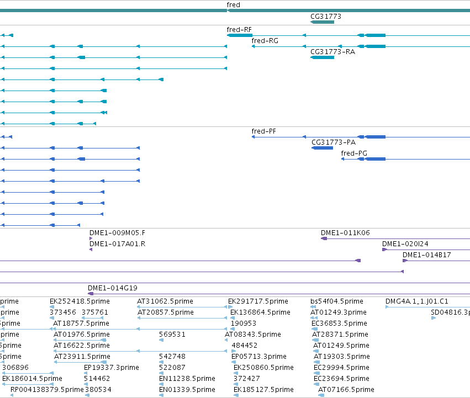
Task: Select AT20857.5prime EST label
Action: coord(166,312)
